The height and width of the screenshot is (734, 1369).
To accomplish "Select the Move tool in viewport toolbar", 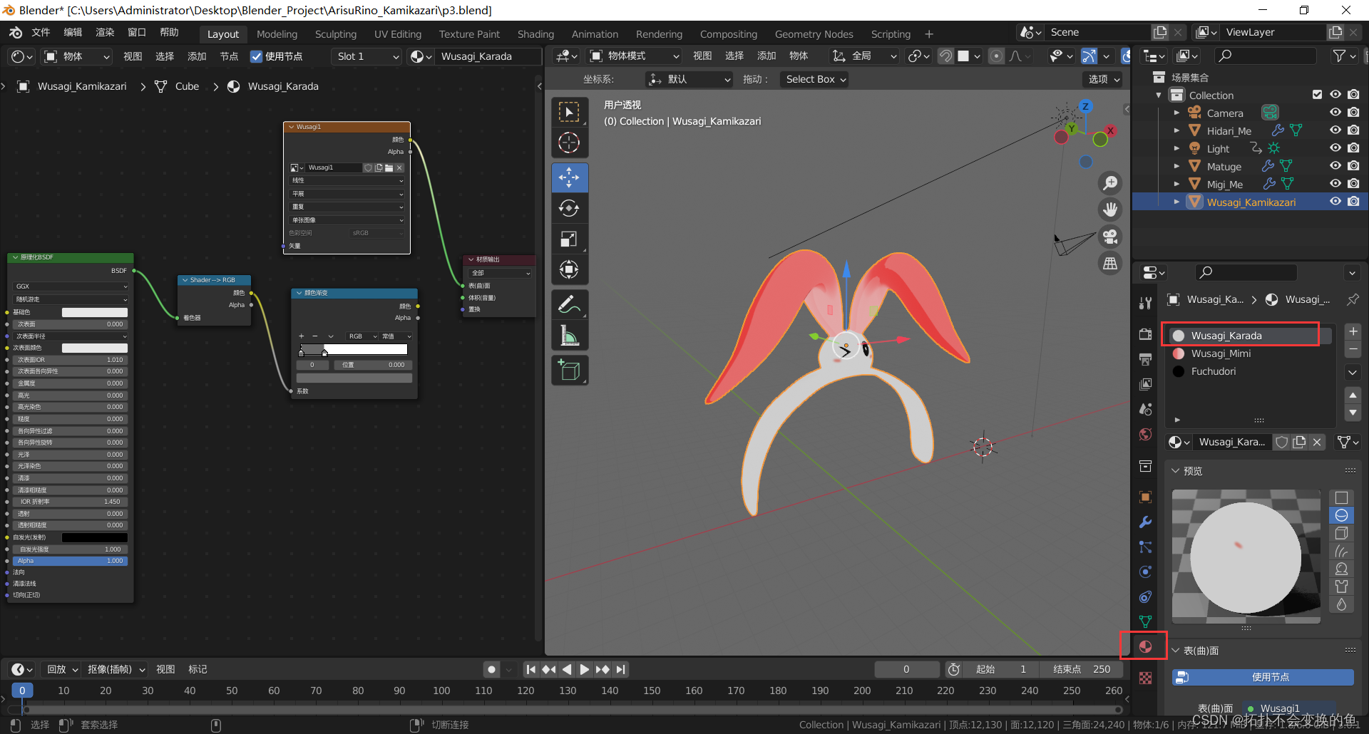I will point(569,177).
